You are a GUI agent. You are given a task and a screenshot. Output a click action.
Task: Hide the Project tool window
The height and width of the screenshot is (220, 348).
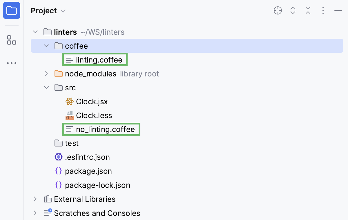[x=338, y=10]
